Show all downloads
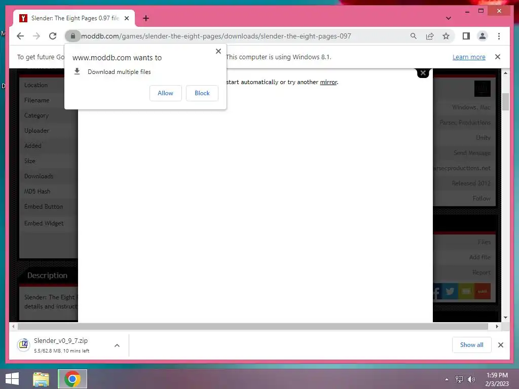 click(472, 345)
